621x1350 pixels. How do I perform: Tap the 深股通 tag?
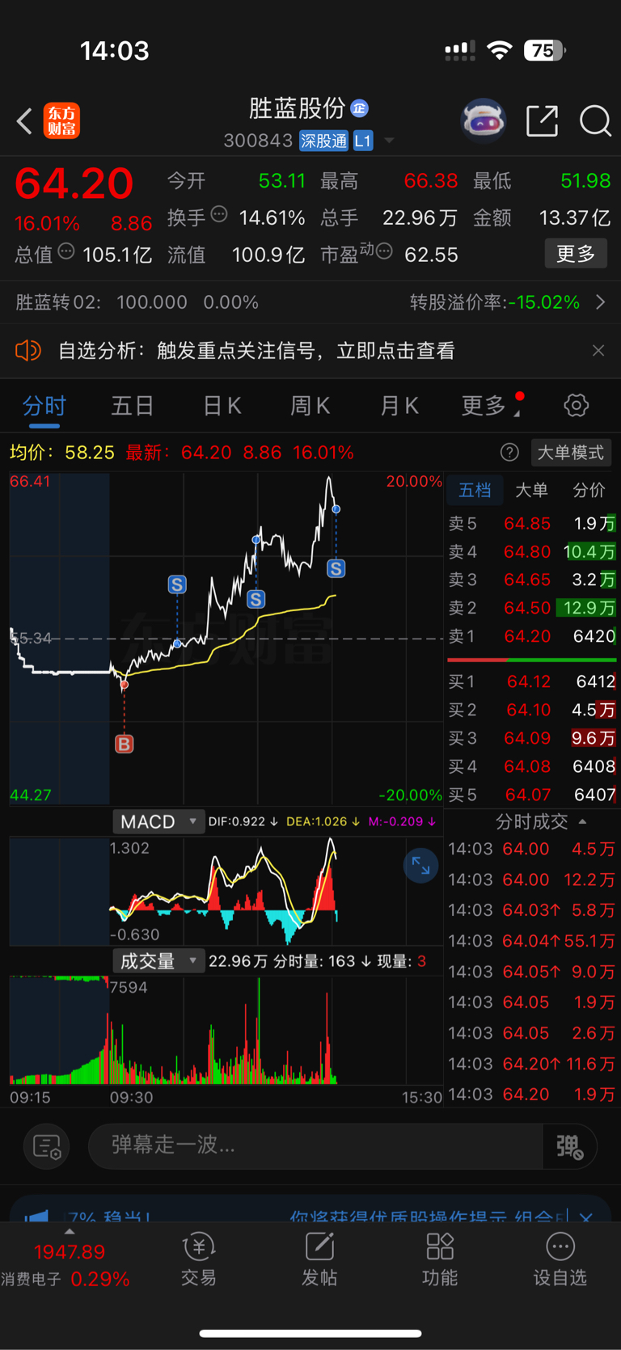(323, 141)
